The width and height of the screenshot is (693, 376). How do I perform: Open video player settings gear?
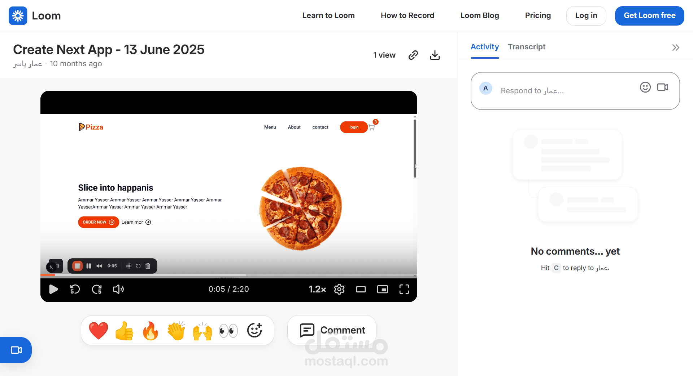pyautogui.click(x=339, y=289)
